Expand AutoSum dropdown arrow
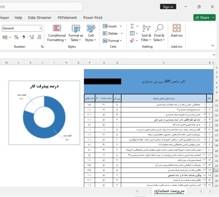Viewport: 219px width, 197px height. 137,26
